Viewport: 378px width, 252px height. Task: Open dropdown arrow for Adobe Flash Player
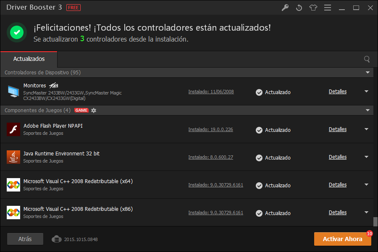366,129
